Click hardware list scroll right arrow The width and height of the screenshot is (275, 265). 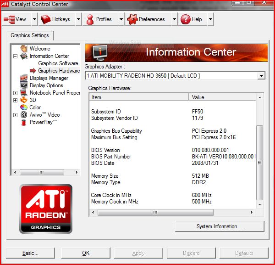pos(252,212)
